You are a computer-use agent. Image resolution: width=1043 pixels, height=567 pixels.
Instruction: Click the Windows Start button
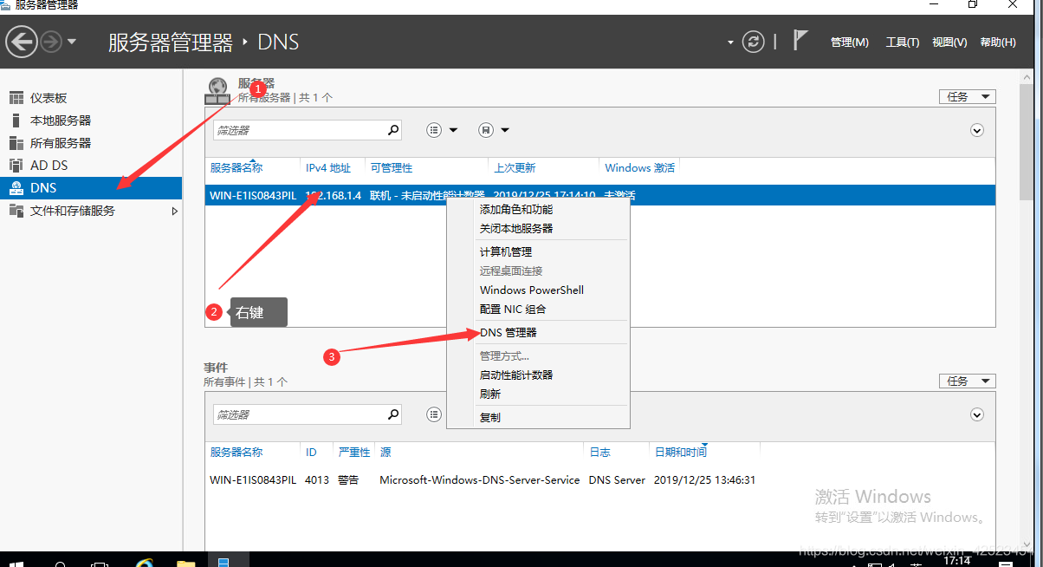[16, 564]
